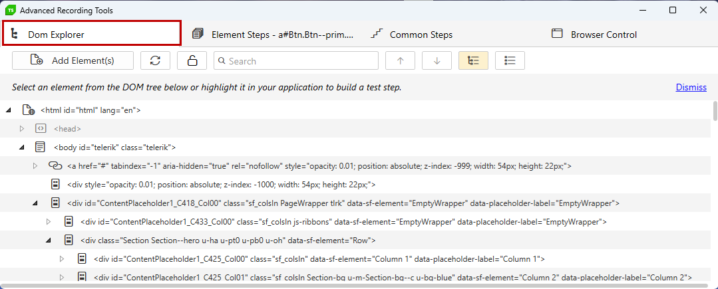Click the body page icon

41,147
